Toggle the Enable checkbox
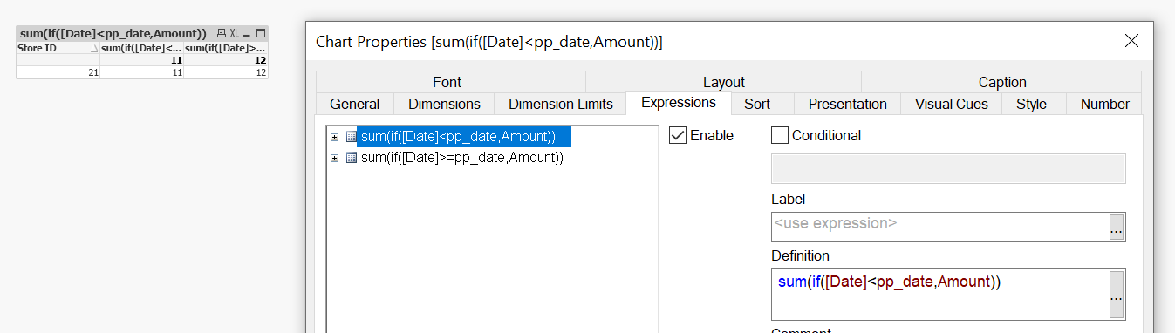Screen dimensions: 1175x333 677,135
